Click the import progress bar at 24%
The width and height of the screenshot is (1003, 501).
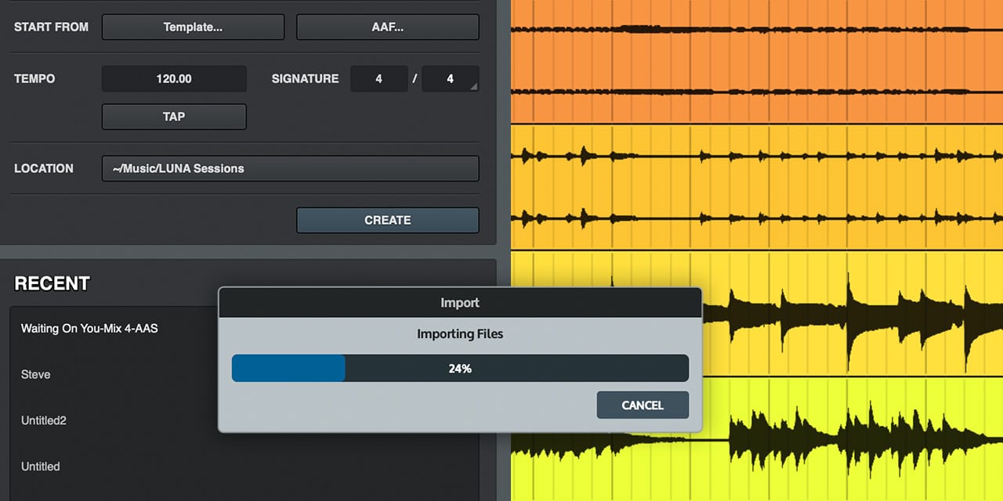tap(459, 368)
